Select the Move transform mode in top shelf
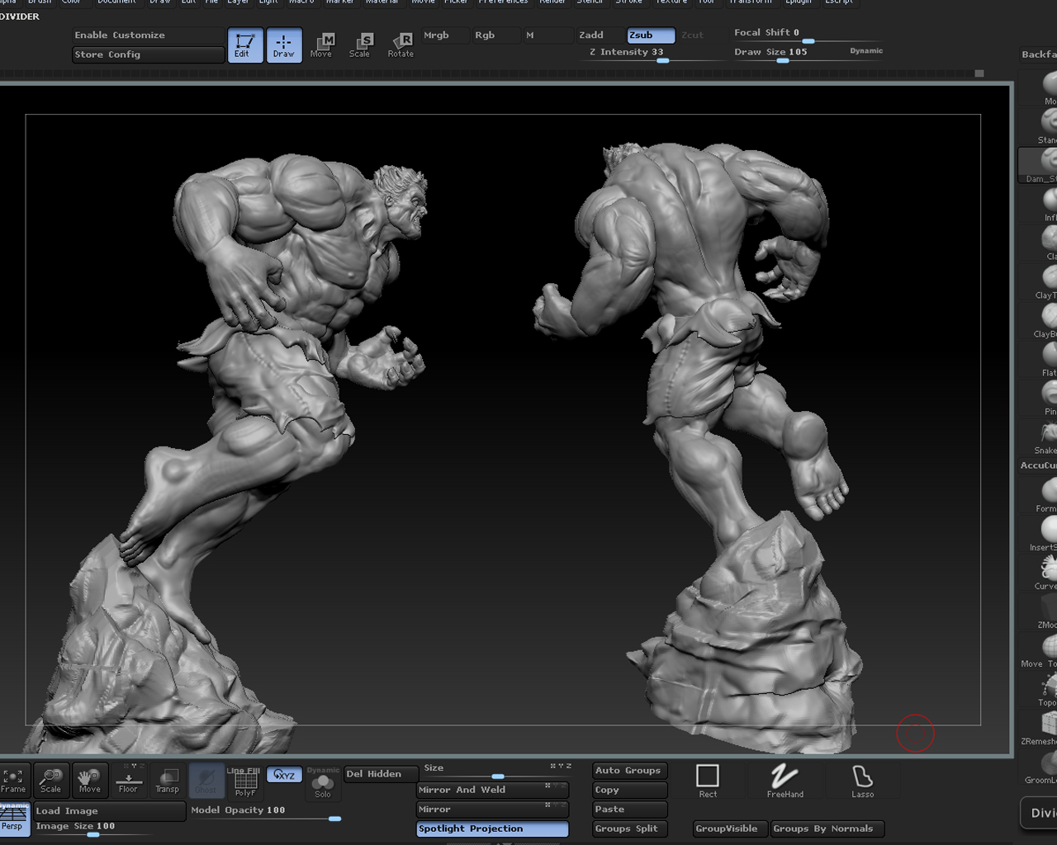The height and width of the screenshot is (845, 1057). [x=321, y=45]
